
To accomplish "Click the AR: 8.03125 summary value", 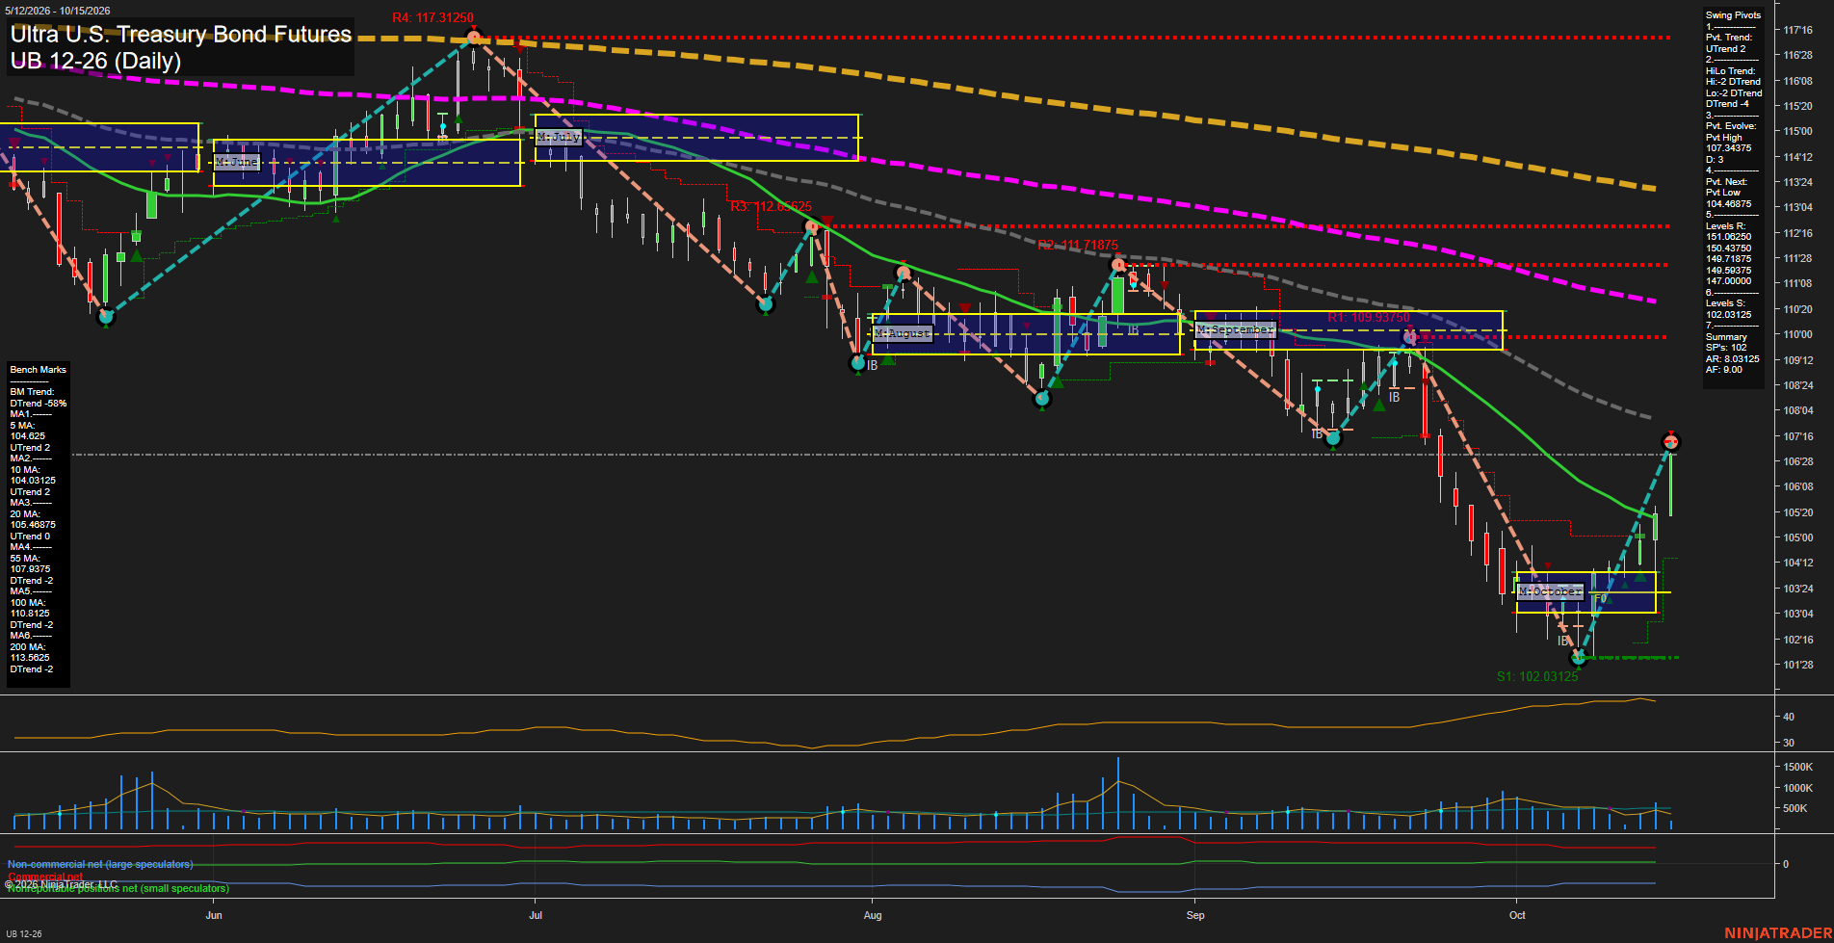I will 1732,359.
